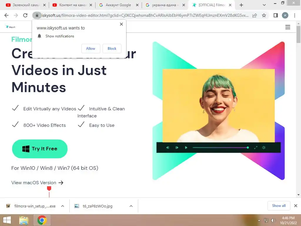This screenshot has width=301, height=226.
Task: Close the Зеленский YouTube tab
Action: (x=44, y=5)
